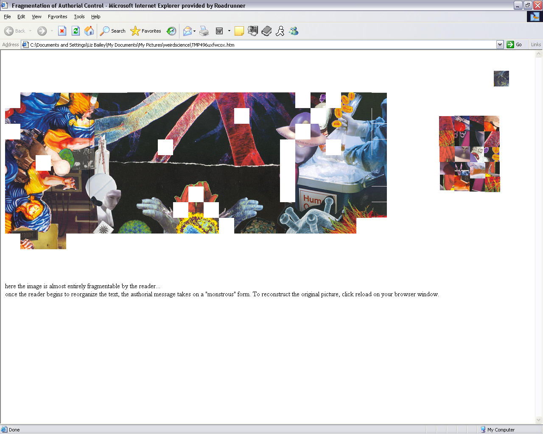This screenshot has width=543, height=434.
Task: Click the 'here the image is almost entirely' text
Action: click(x=83, y=286)
